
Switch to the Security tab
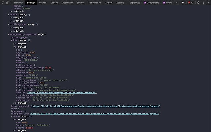coord(120,3)
